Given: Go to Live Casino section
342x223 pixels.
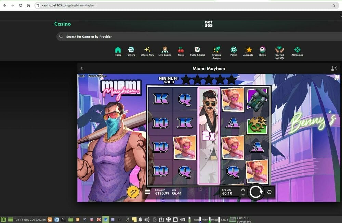Looking at the screenshot, I should click(165, 51).
